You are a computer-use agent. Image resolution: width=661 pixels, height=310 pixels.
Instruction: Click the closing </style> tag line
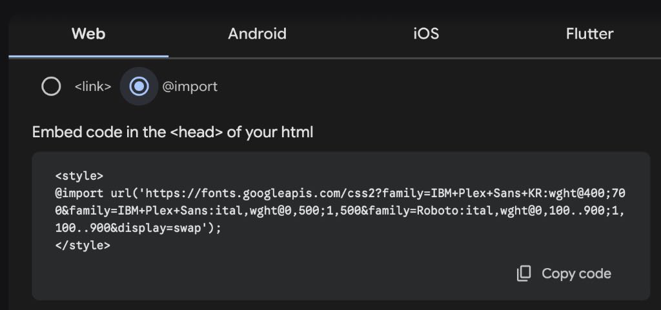(x=83, y=246)
